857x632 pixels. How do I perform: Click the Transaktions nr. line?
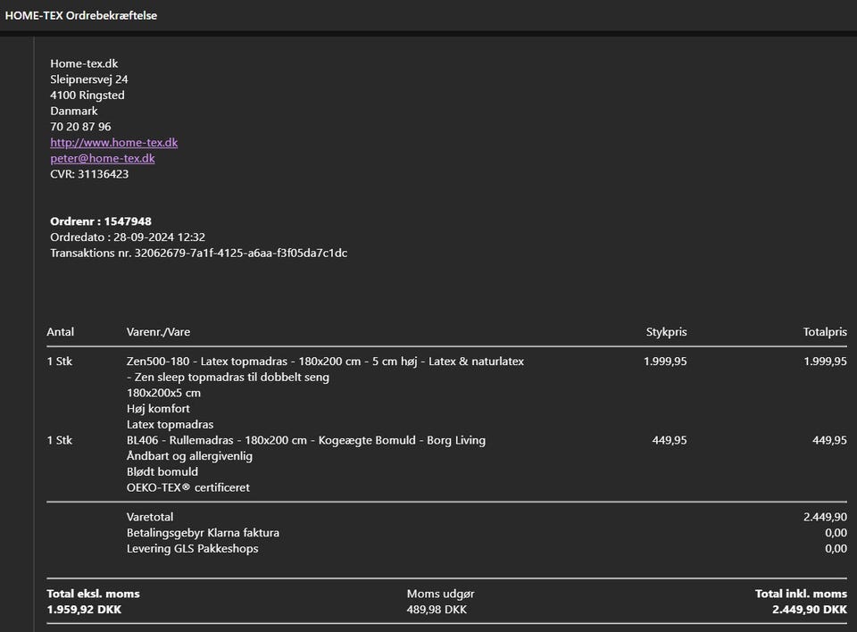pos(198,254)
